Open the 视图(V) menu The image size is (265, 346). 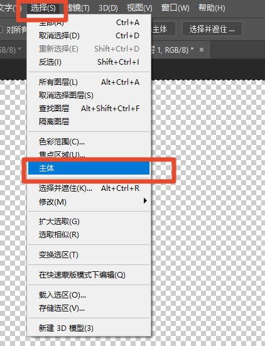[139, 8]
